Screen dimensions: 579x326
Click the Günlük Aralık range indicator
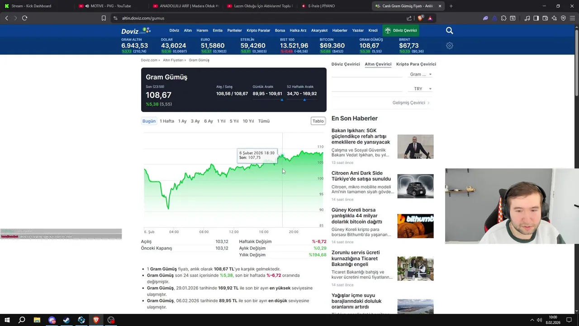coord(267,100)
